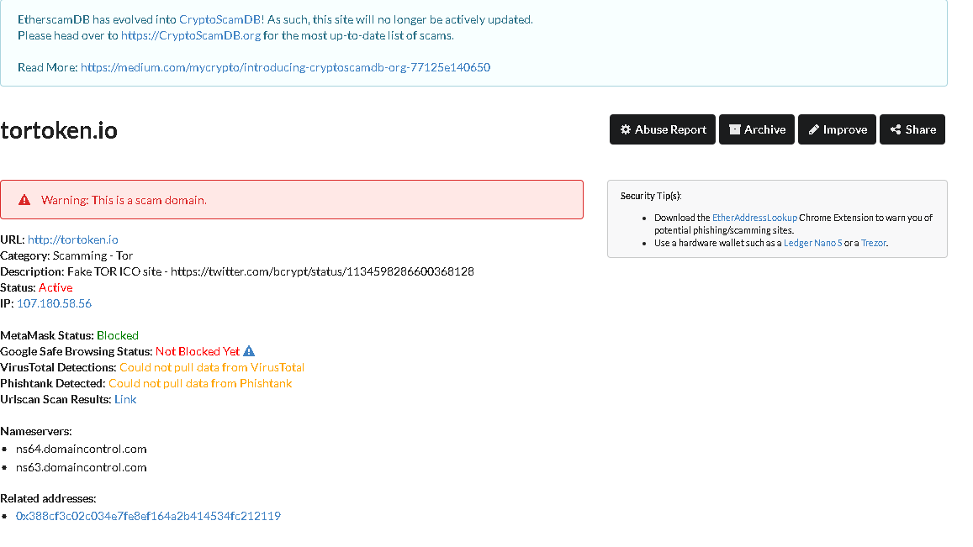This screenshot has height=547, width=973.
Task: Click the share icon on Share button
Action: pos(896,129)
